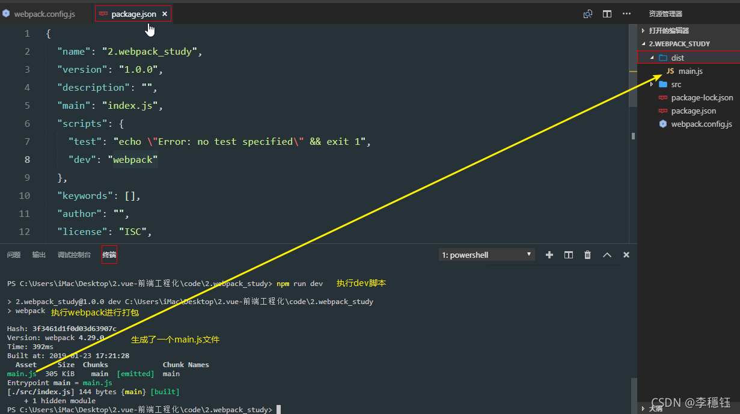Open package.json from the explorer tree
Image resolution: width=740 pixels, height=414 pixels.
click(x=694, y=111)
